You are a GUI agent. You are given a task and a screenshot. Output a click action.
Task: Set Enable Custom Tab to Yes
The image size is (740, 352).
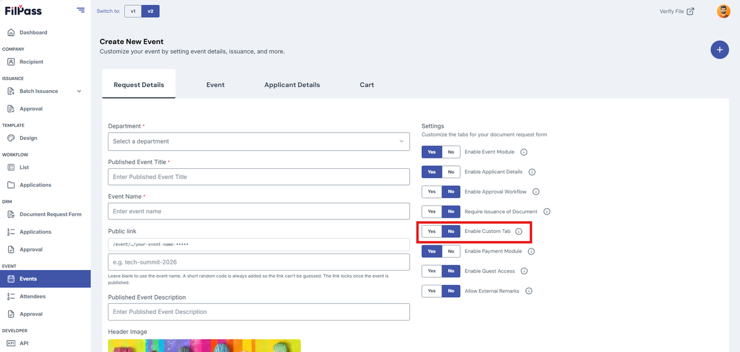432,231
